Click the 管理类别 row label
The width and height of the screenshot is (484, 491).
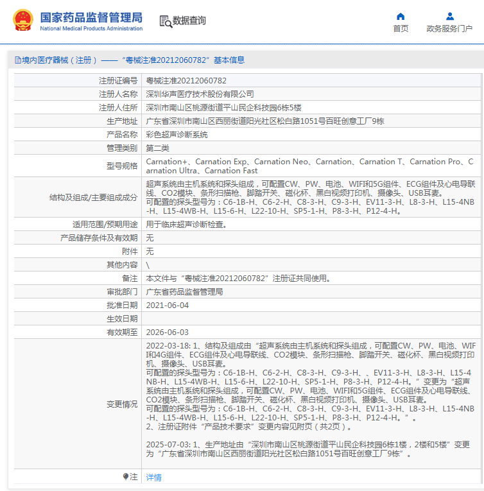pyautogui.click(x=122, y=148)
